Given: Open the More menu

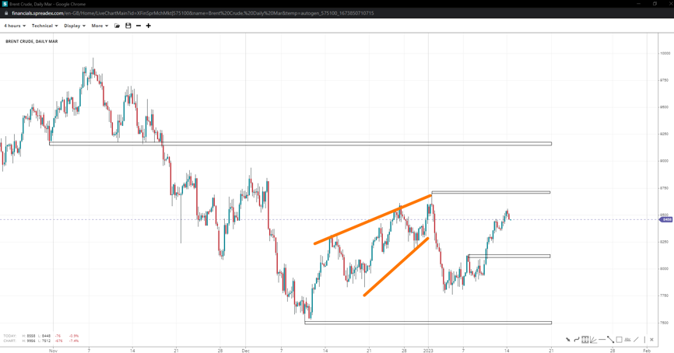Looking at the screenshot, I should [100, 26].
